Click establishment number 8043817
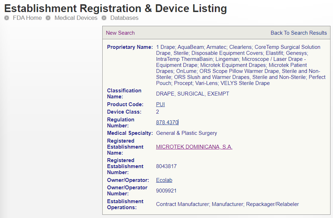Screen dimensions: 333x218 tap(166, 166)
